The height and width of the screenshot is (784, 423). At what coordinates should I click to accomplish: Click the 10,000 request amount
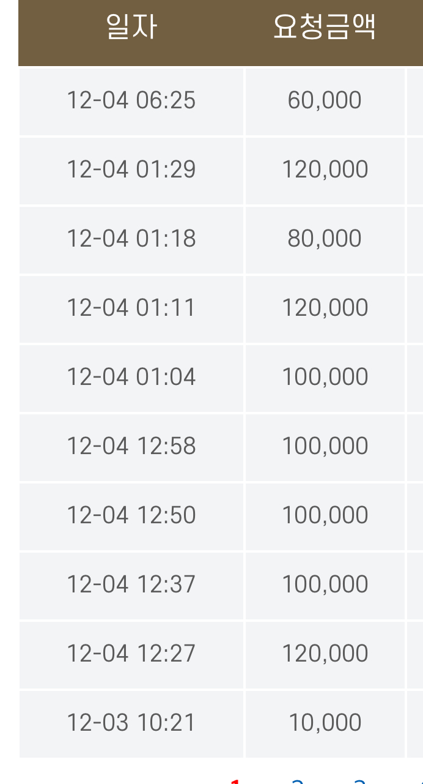click(x=325, y=723)
